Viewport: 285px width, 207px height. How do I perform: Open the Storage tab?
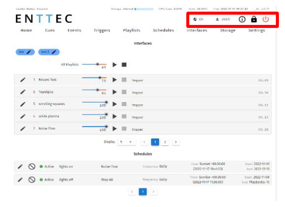point(227,30)
